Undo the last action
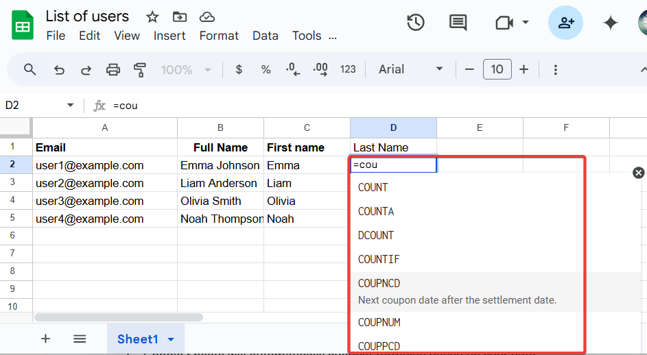647x355 pixels. click(x=59, y=70)
